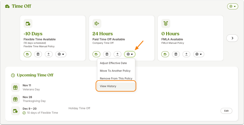Adjust the balance on the FMLA card
Viewport: 244px width, 125px height.
click(x=186, y=54)
